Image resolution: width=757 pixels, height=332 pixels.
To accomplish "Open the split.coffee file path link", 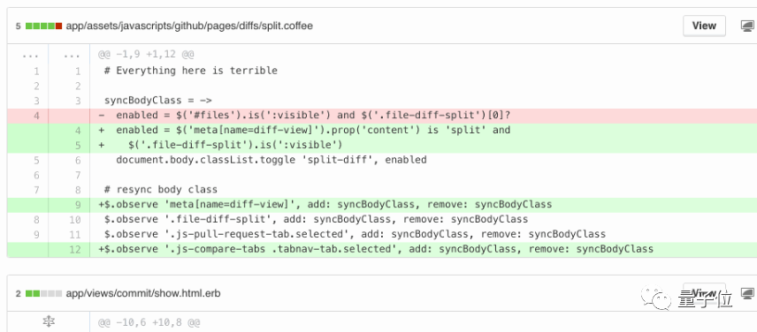I will [189, 26].
